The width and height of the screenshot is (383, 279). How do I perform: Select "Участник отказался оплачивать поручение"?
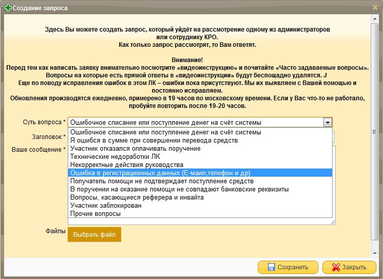[x=200, y=148]
